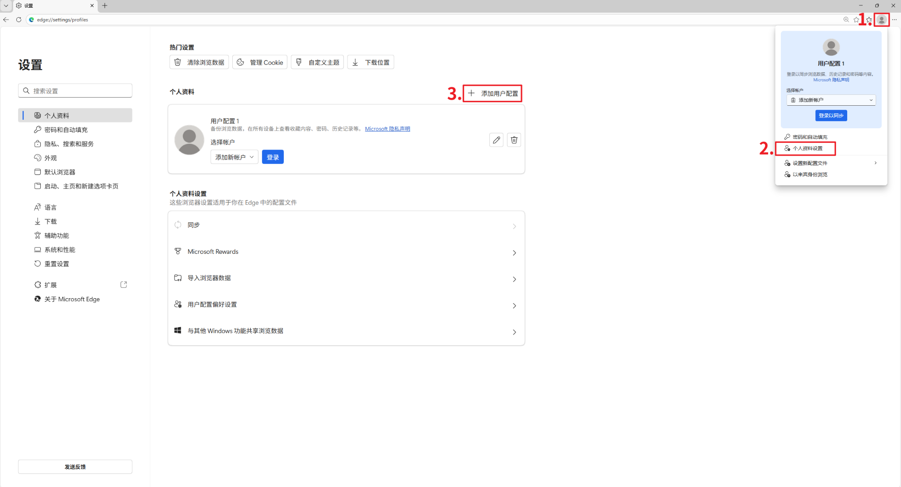Click the blue 登录 button
The height and width of the screenshot is (487, 901).
272,157
